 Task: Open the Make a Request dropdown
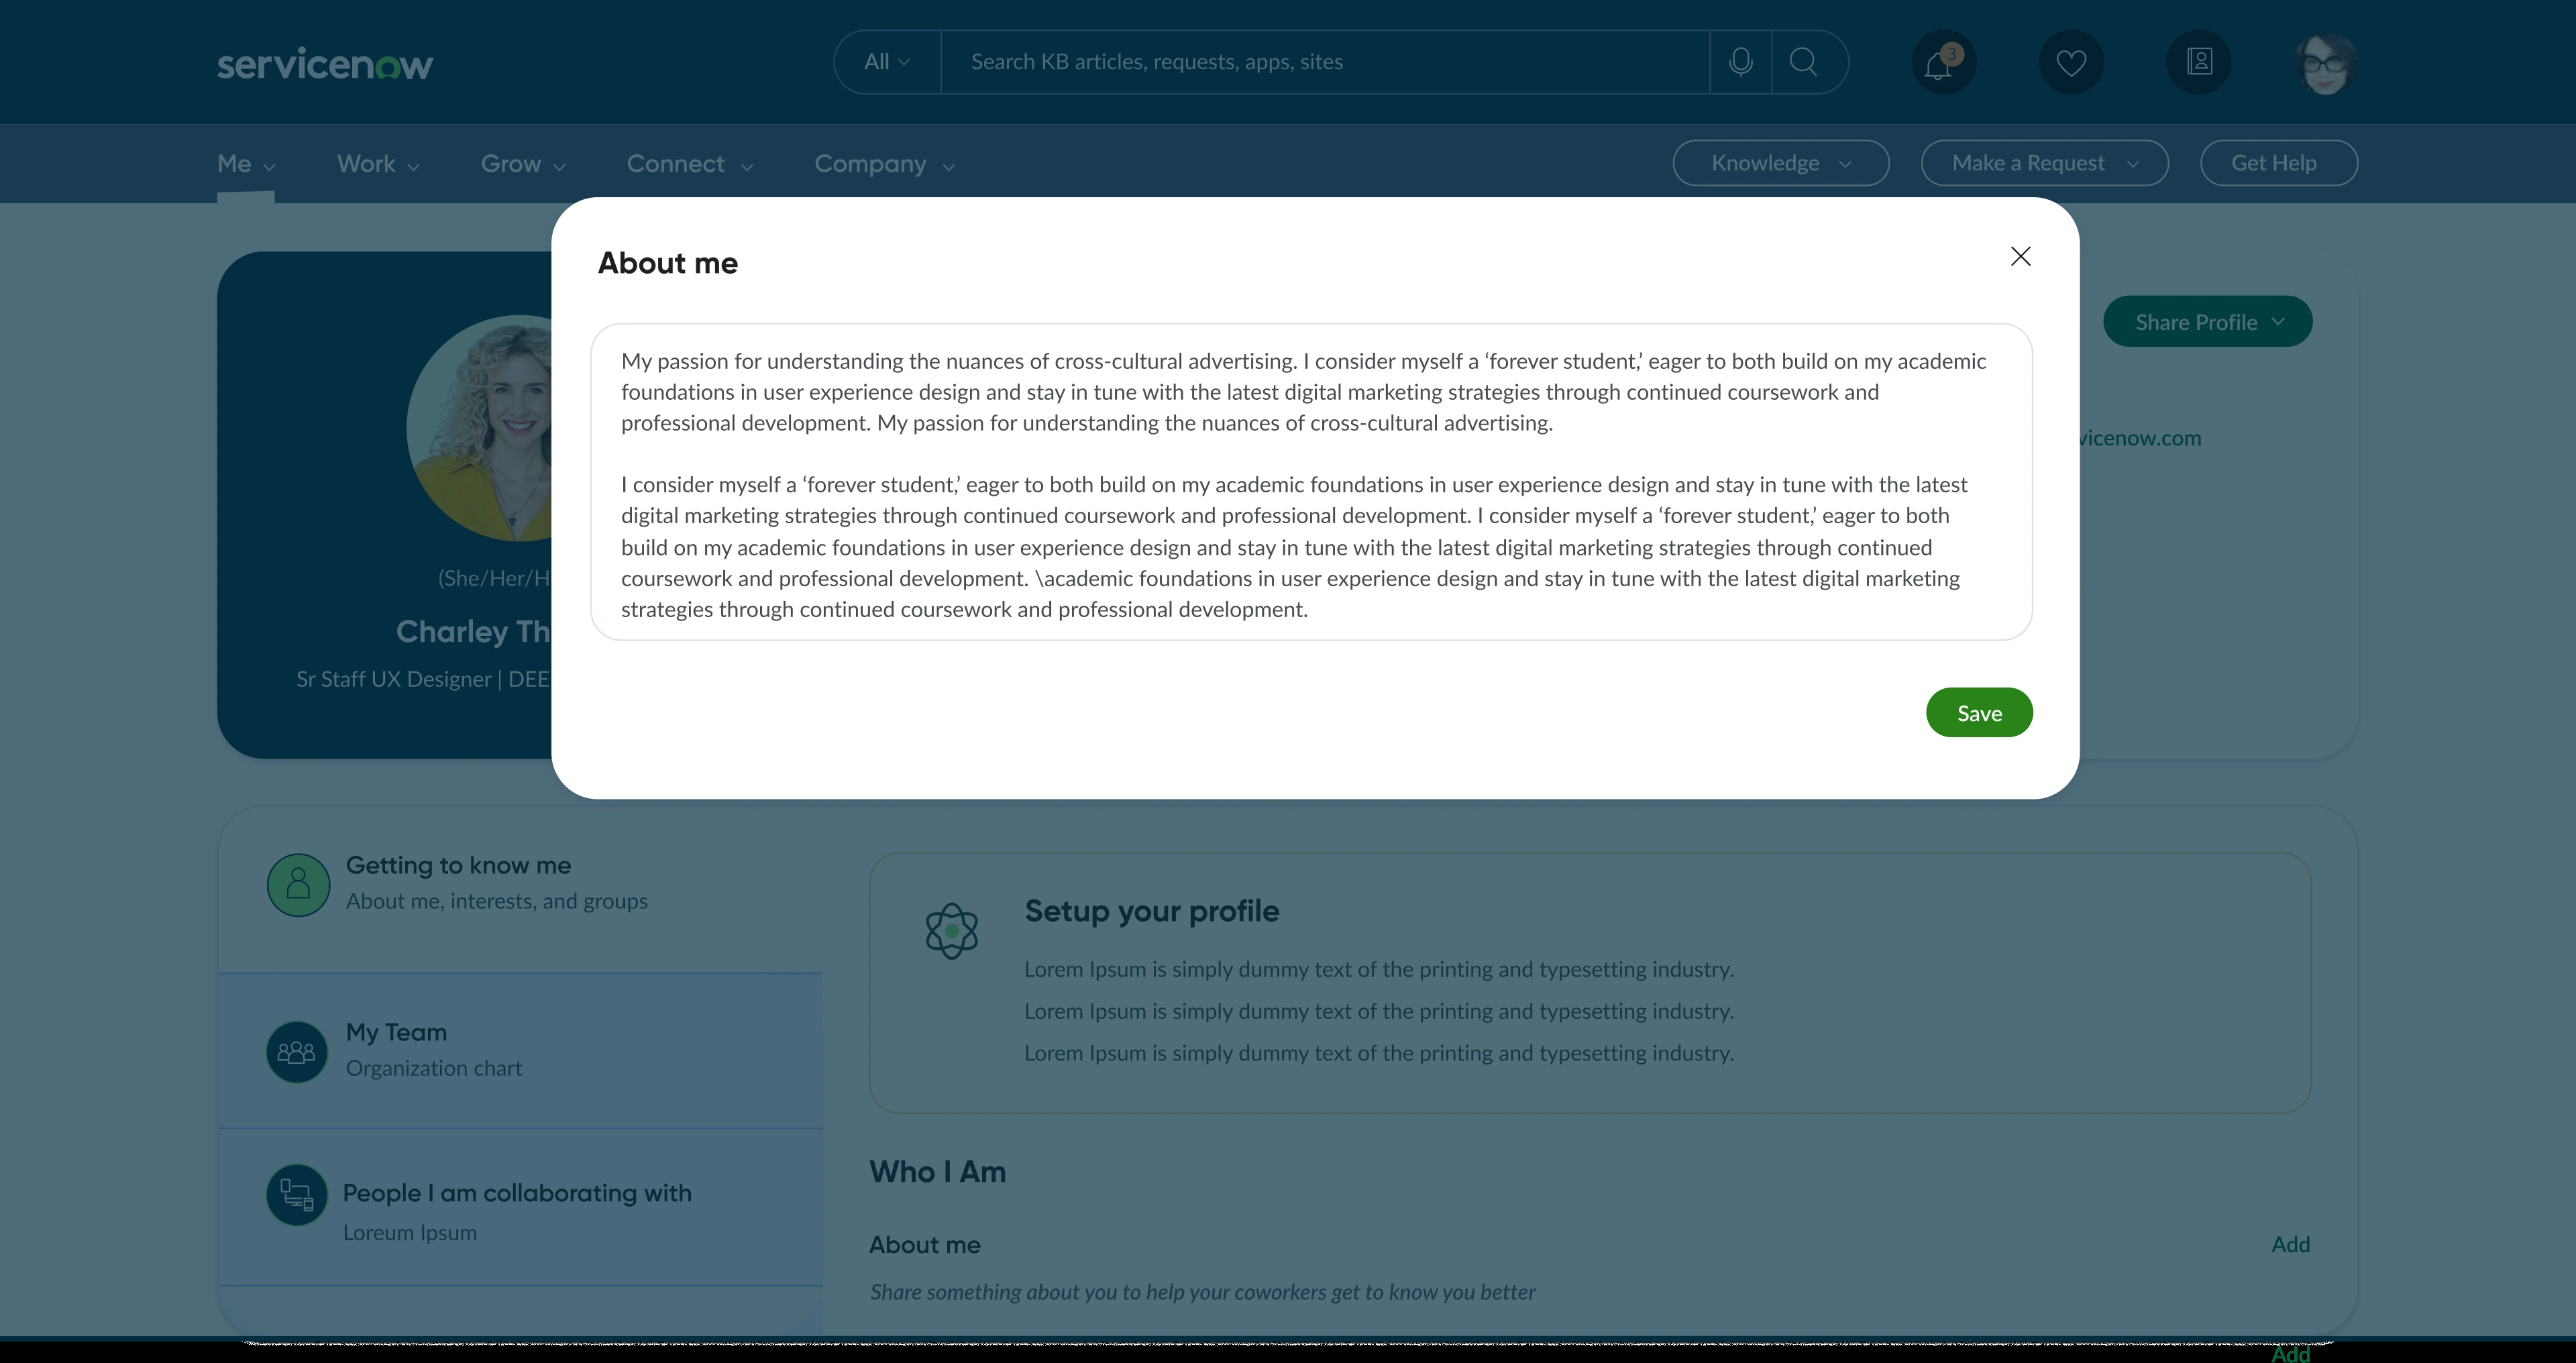pos(2044,163)
